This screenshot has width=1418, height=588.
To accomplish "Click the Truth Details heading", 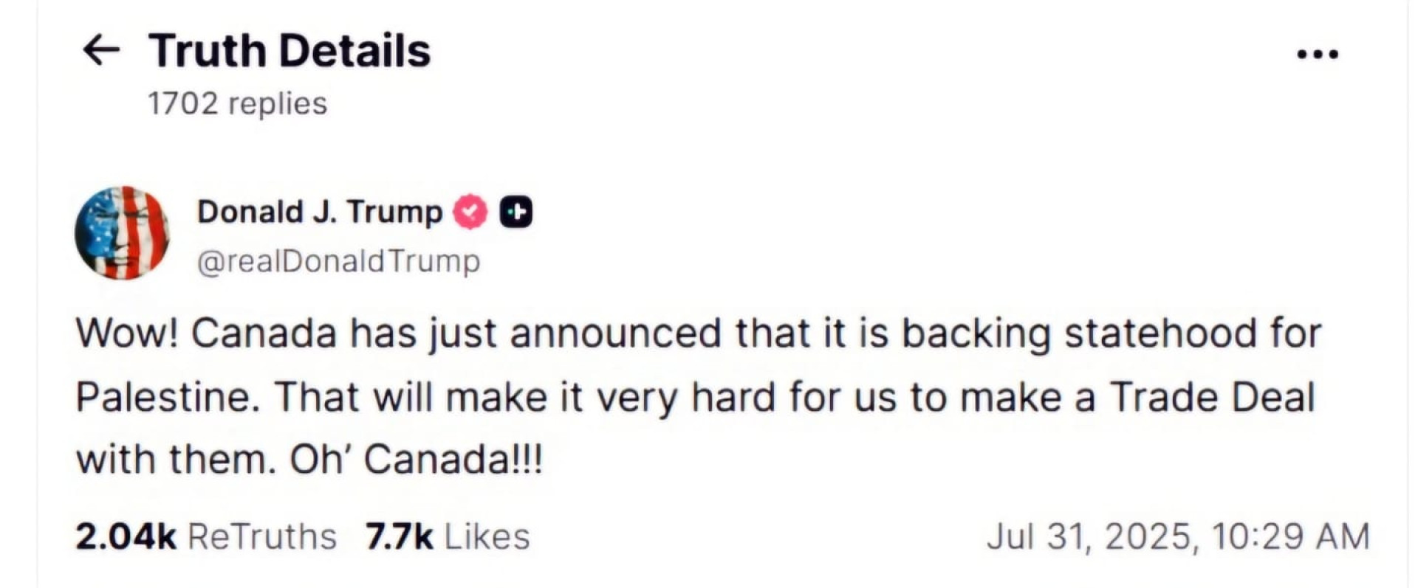I will point(290,51).
